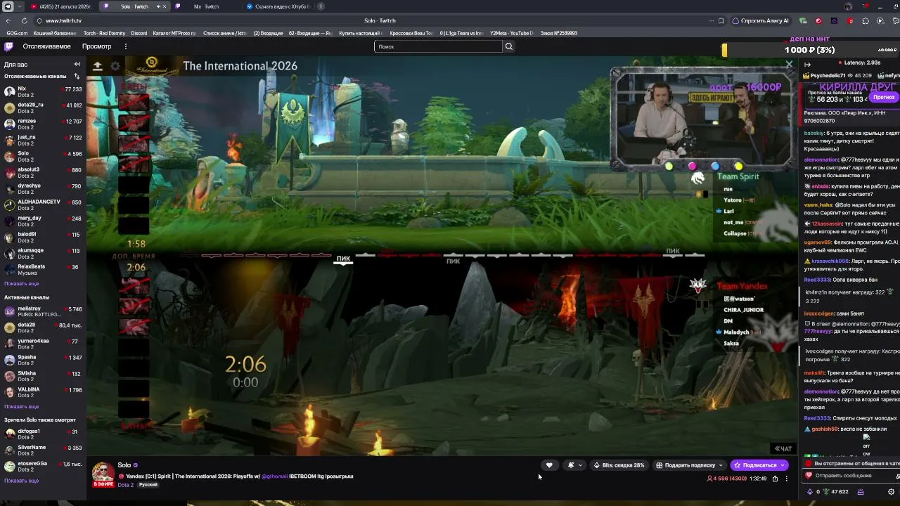Open the Twitch home logo
The width and height of the screenshot is (900, 506).
click(x=8, y=46)
